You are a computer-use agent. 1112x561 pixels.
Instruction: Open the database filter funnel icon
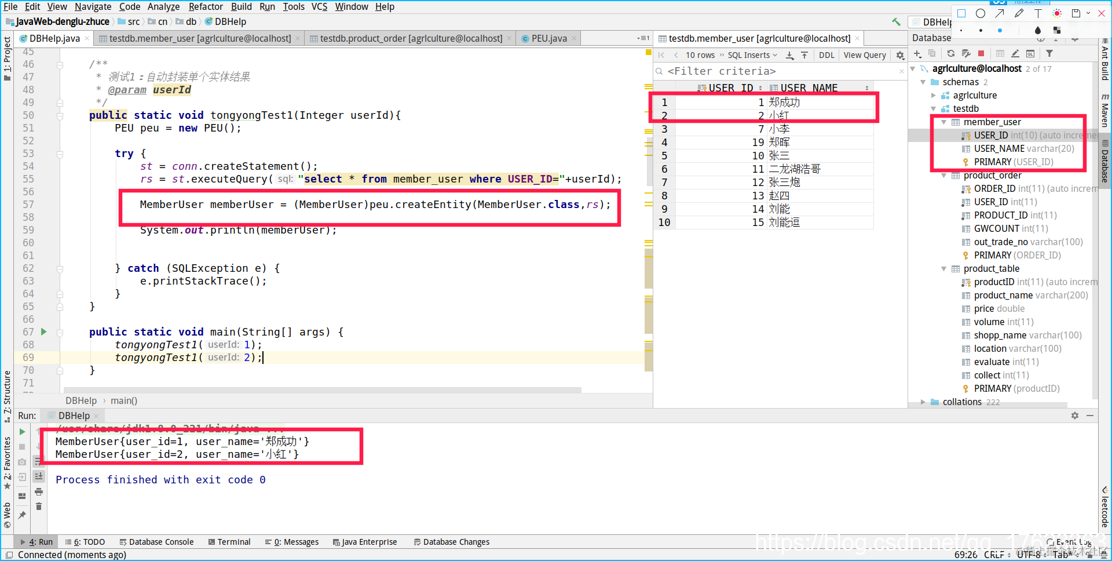(x=1049, y=54)
